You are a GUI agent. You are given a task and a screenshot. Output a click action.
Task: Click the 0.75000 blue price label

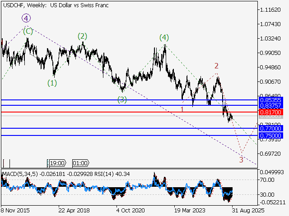(x=271, y=135)
